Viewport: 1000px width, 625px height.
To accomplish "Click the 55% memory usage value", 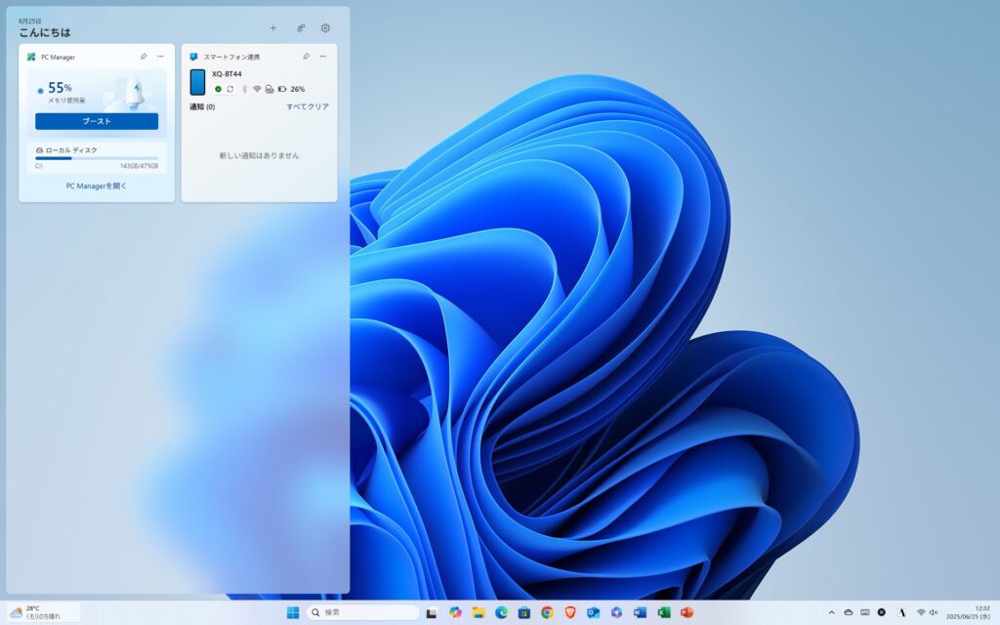I will pos(60,88).
